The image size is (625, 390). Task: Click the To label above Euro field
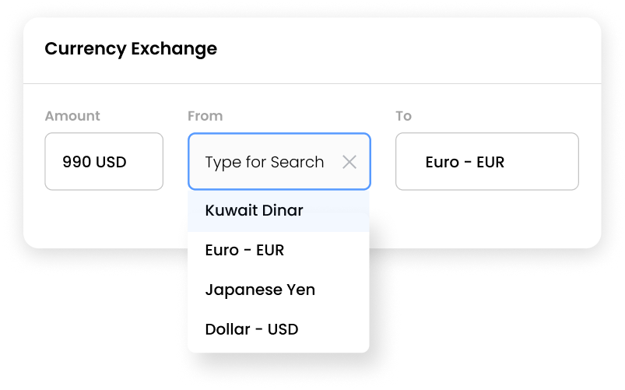click(x=403, y=116)
